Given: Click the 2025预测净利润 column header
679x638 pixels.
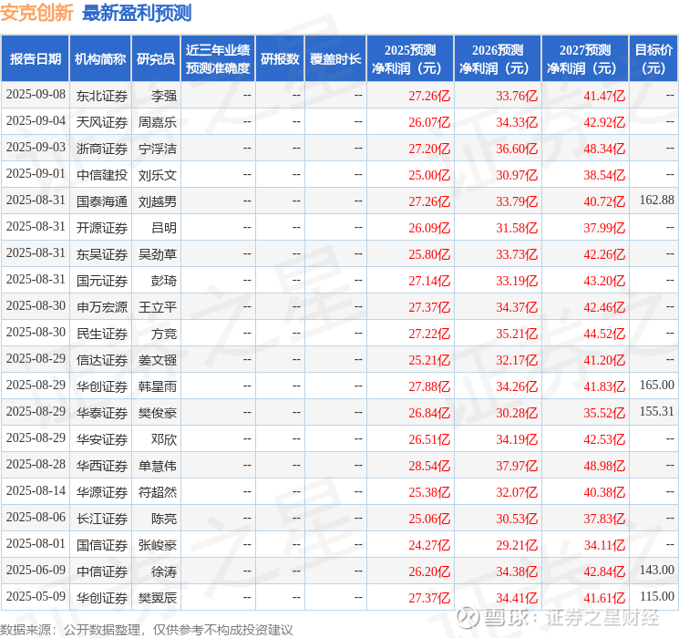Looking at the screenshot, I should tap(410, 59).
